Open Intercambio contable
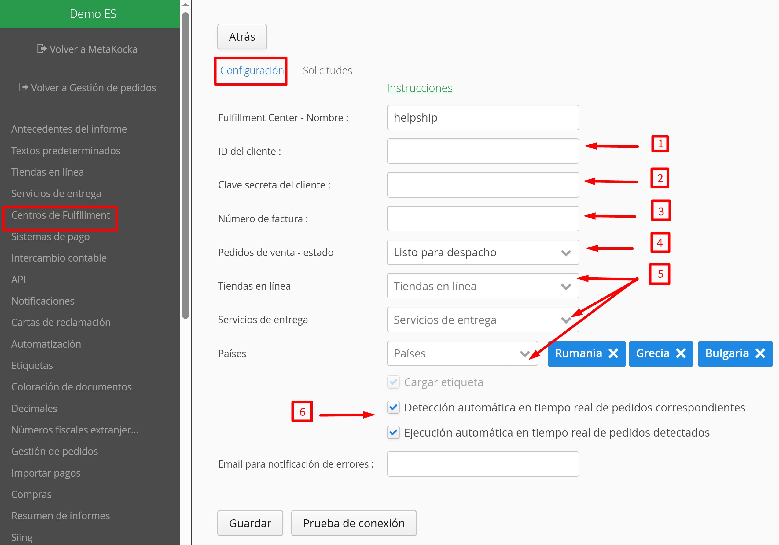779x545 pixels. [x=59, y=258]
